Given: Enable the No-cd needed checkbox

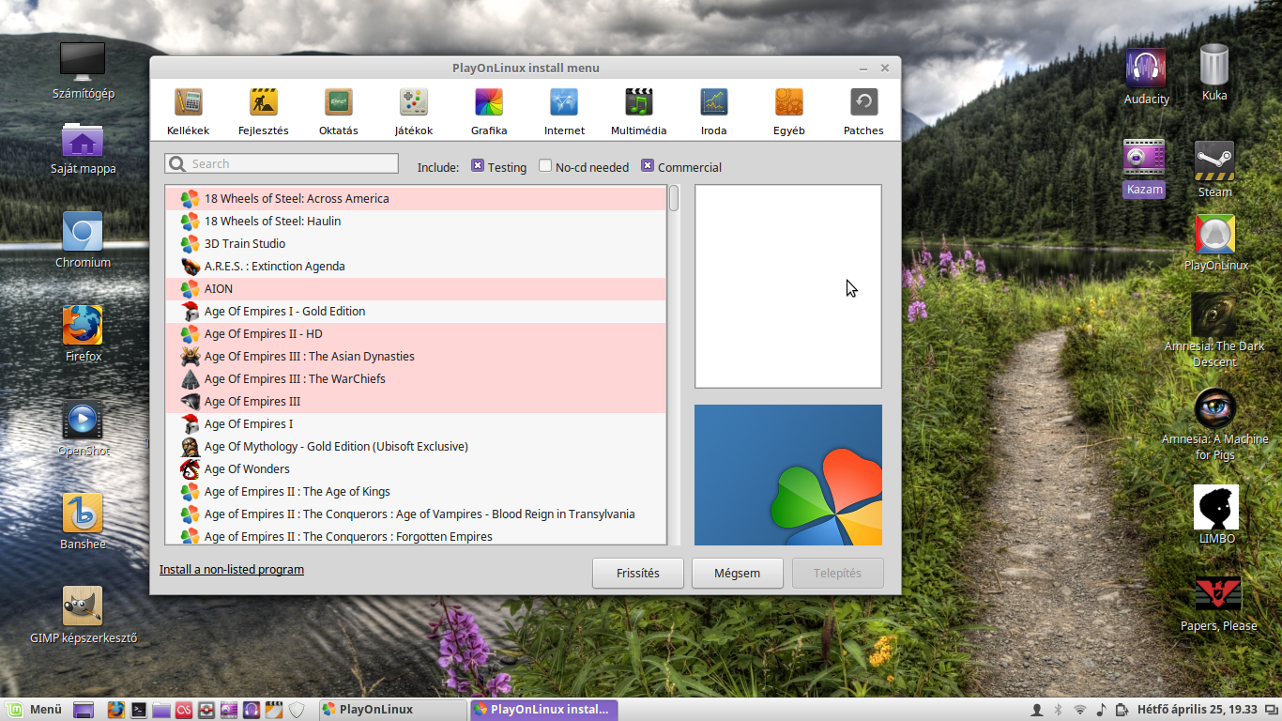Looking at the screenshot, I should (x=545, y=166).
